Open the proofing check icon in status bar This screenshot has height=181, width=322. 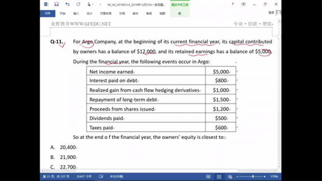tap(101, 177)
